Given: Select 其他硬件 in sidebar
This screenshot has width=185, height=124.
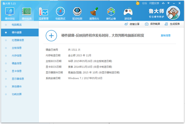Looking at the screenshot, I should pyautogui.click(x=20, y=87).
